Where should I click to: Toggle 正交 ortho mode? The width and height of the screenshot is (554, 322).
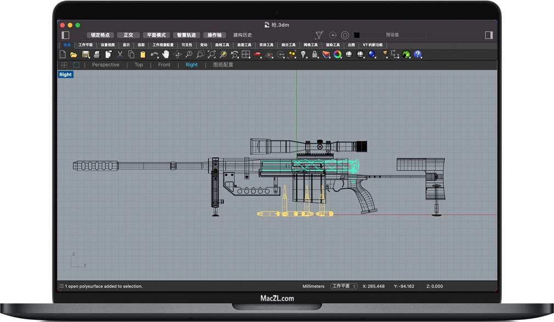[128, 35]
